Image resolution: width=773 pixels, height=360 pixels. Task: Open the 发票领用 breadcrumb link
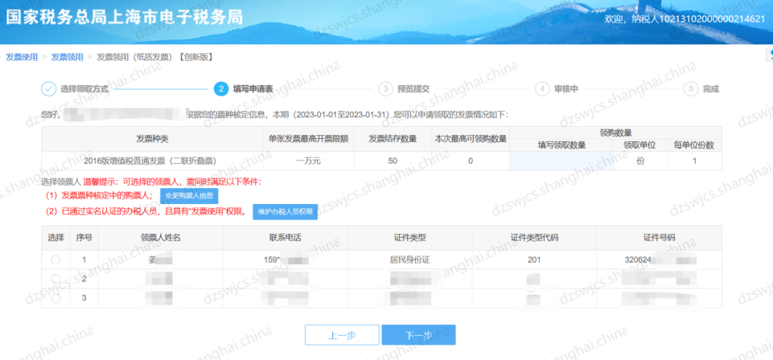(67, 57)
